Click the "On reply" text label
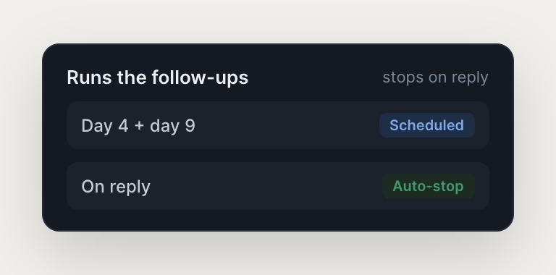The width and height of the screenshot is (556, 275). point(116,187)
